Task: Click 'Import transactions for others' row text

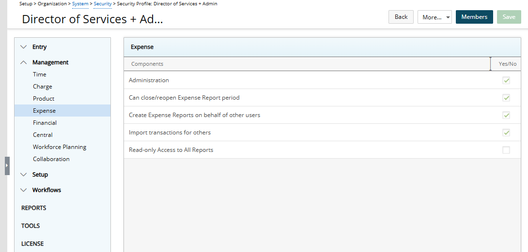Action: [170, 133]
